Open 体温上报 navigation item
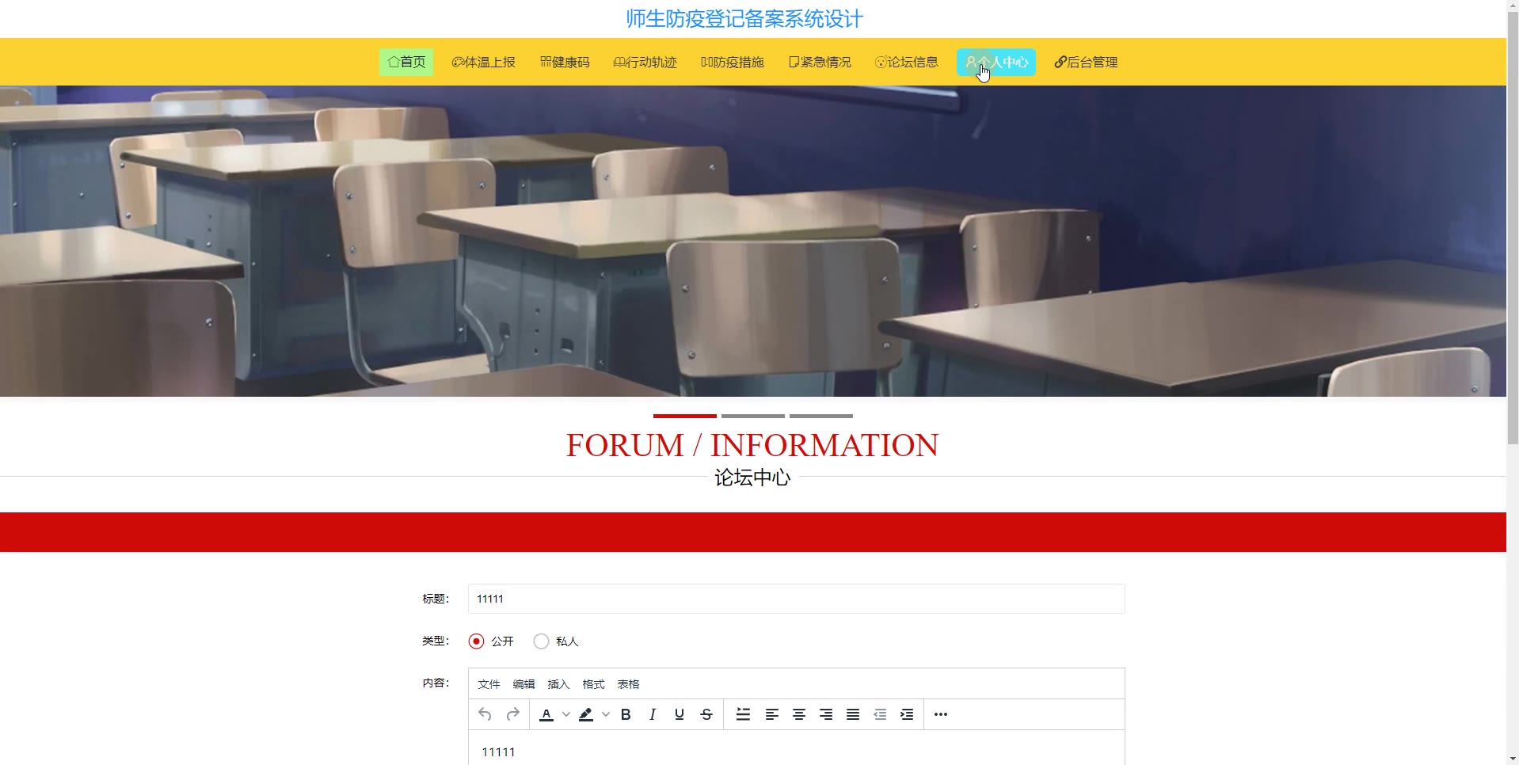This screenshot has height=765, width=1519. coord(484,62)
